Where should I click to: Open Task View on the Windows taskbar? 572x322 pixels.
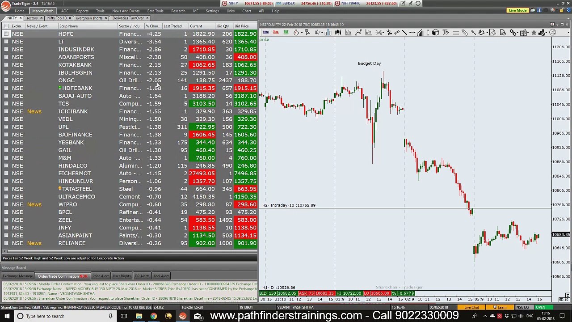coord(124,316)
